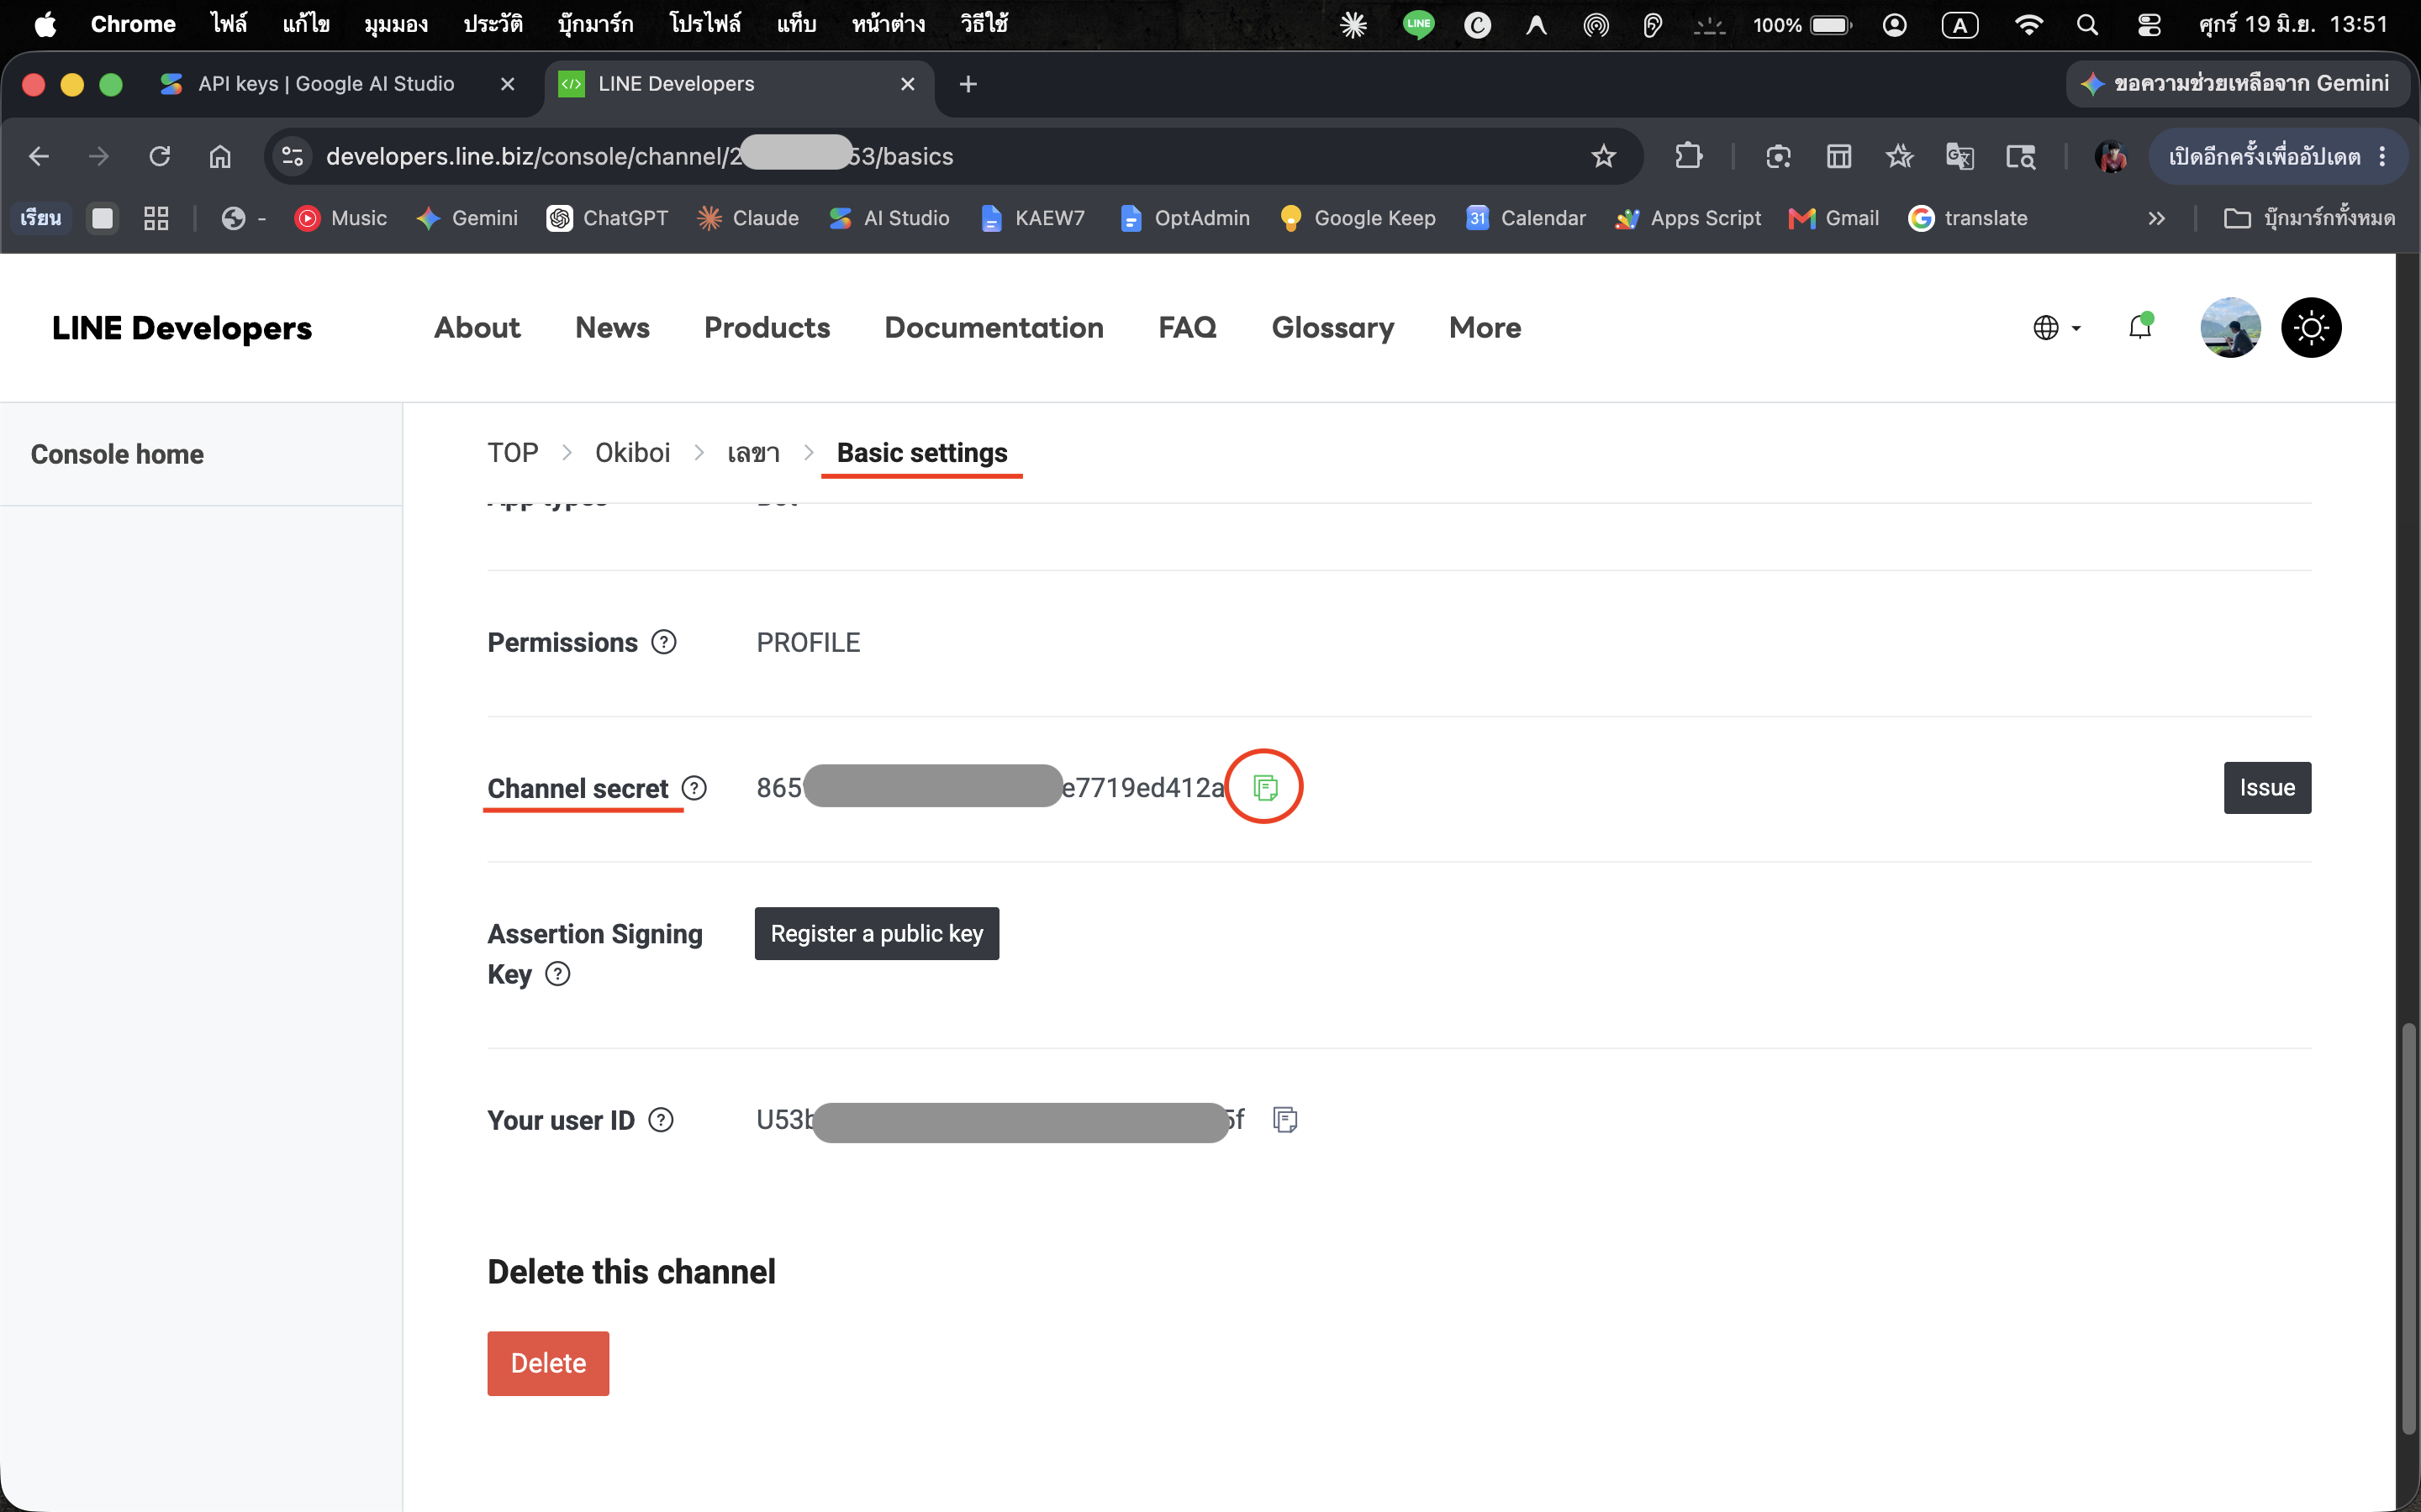This screenshot has width=2421, height=1512.
Task: Open Chrome extensions puzzle icon
Action: [x=1689, y=156]
